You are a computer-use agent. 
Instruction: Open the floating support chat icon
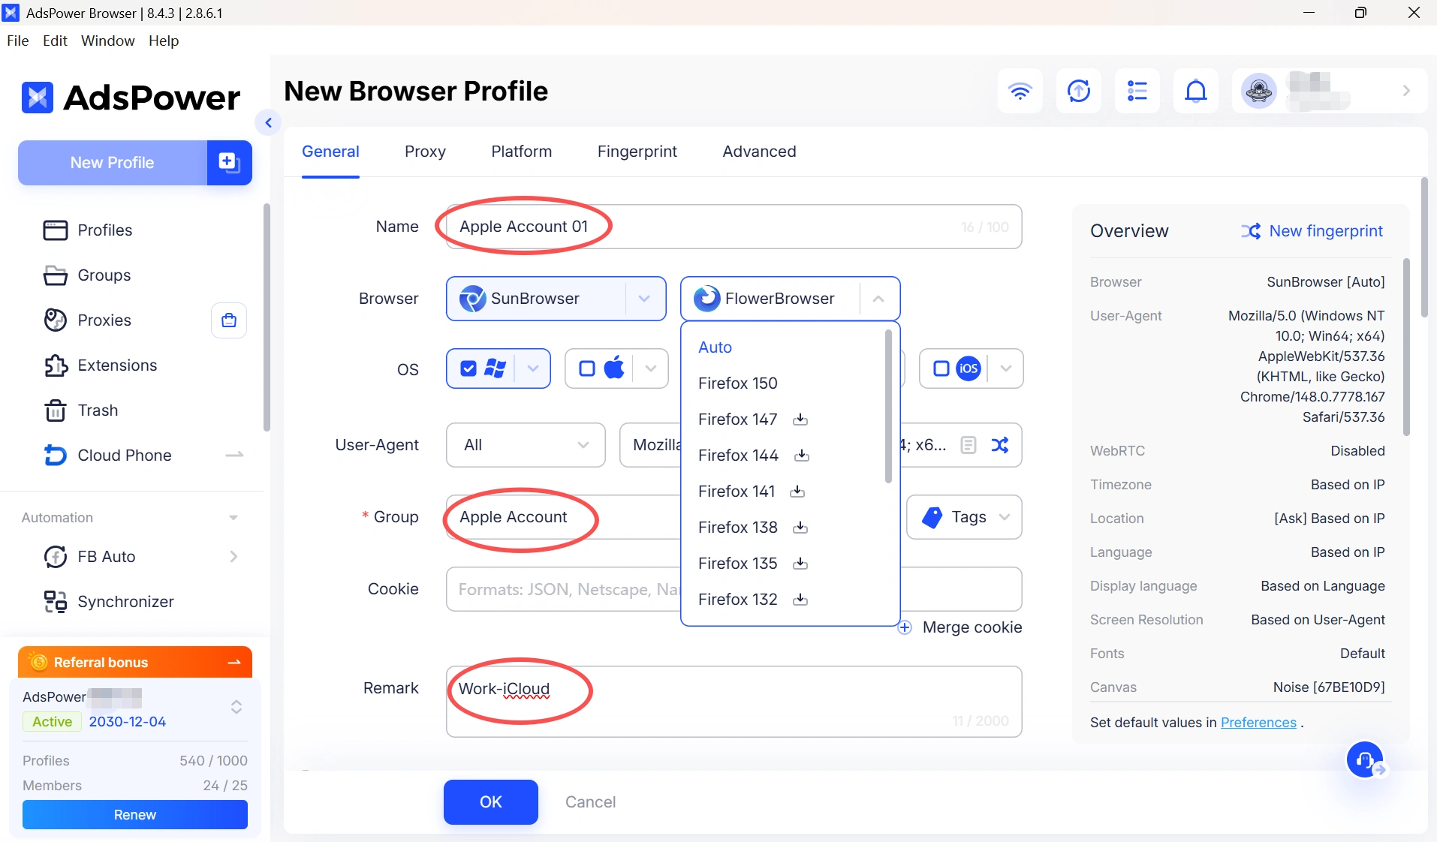pos(1365,760)
